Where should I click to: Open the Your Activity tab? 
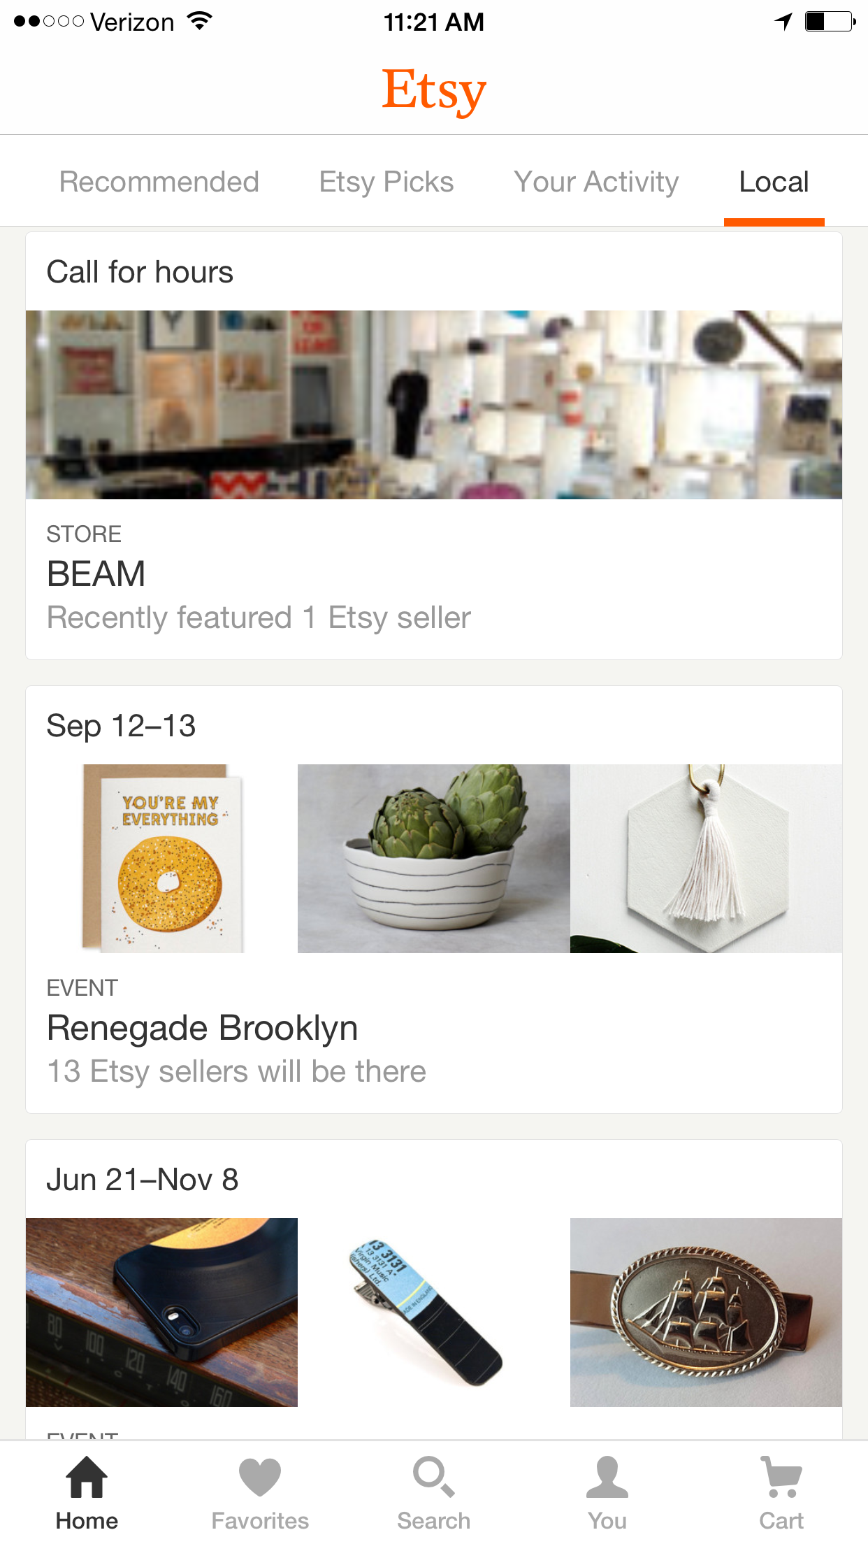coord(596,182)
